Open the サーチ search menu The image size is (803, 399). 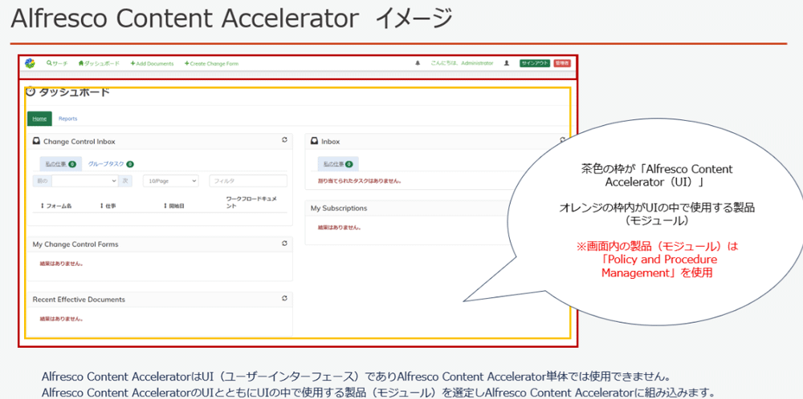57,63
